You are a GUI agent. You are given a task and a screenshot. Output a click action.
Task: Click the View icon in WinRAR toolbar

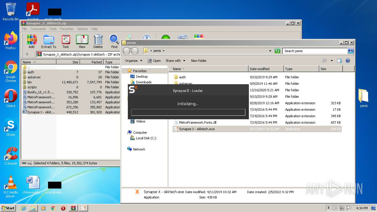82,42
